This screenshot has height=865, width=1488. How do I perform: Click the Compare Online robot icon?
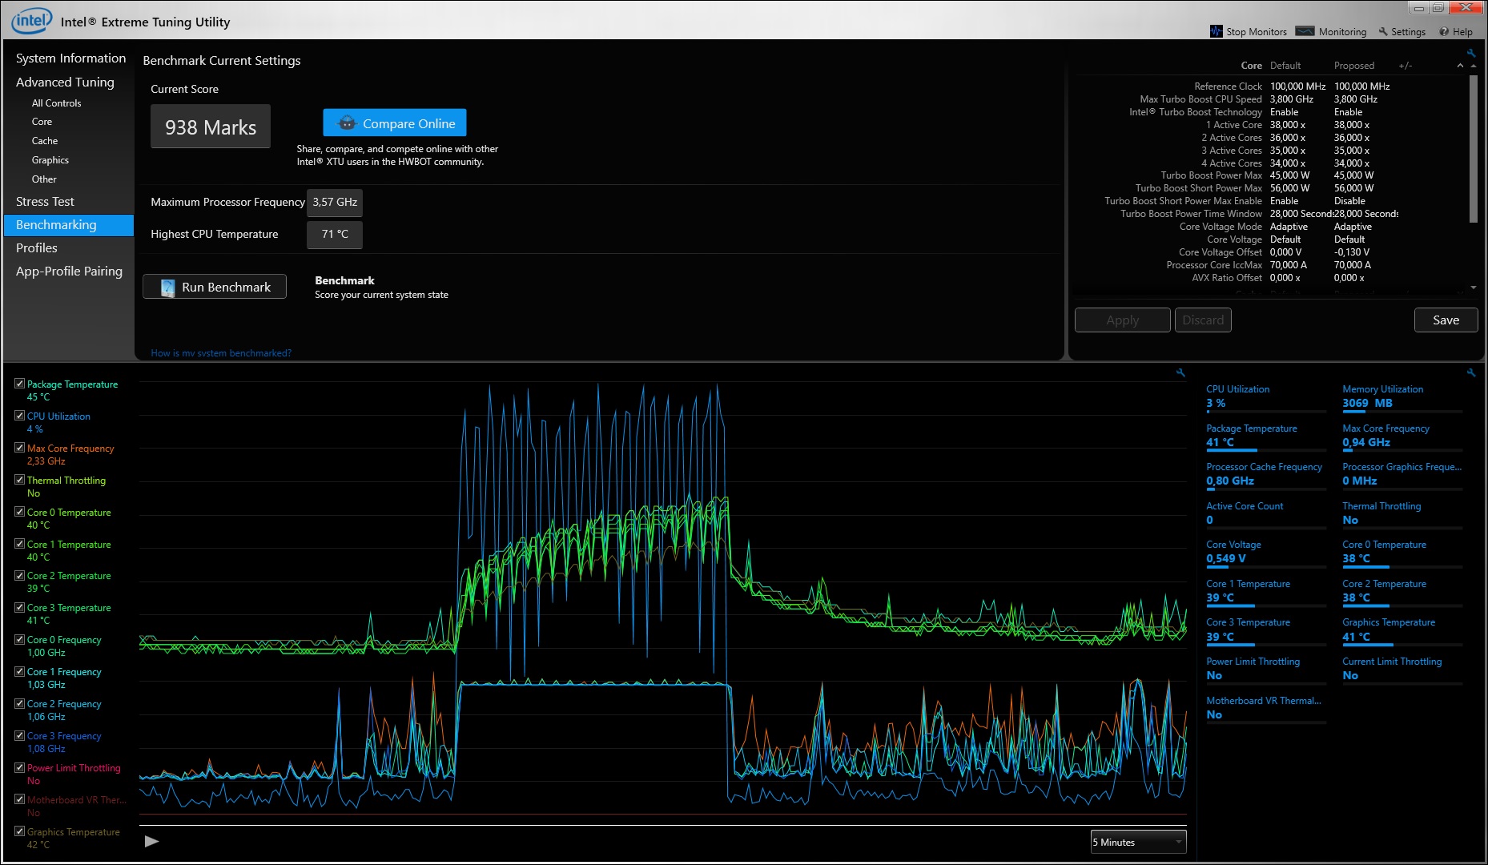pyautogui.click(x=347, y=123)
